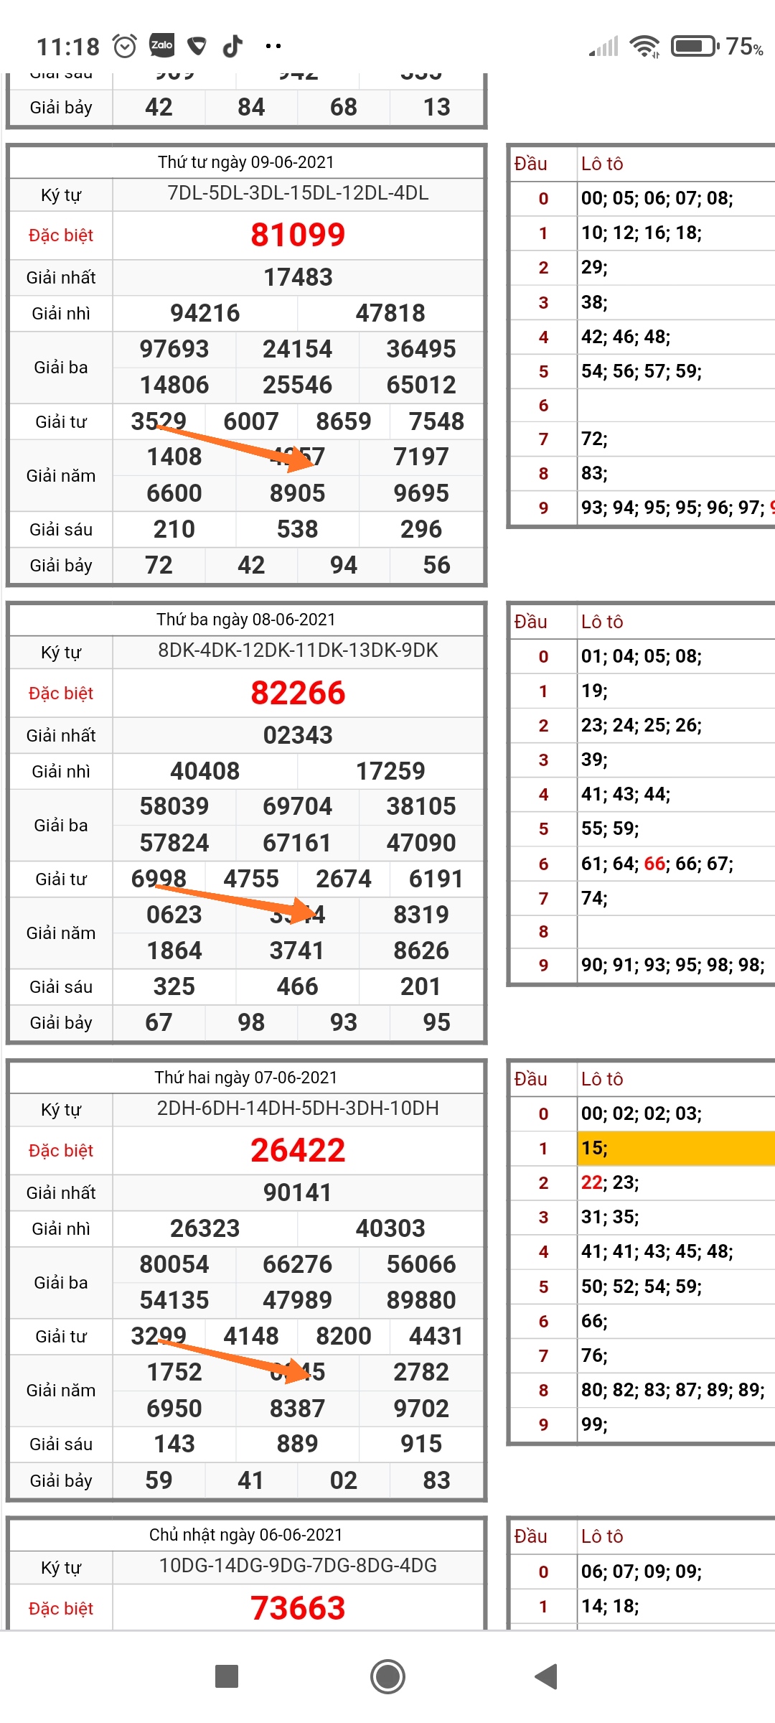The width and height of the screenshot is (775, 1723).
Task: Select second prize number 40303
Action: 390,1228
